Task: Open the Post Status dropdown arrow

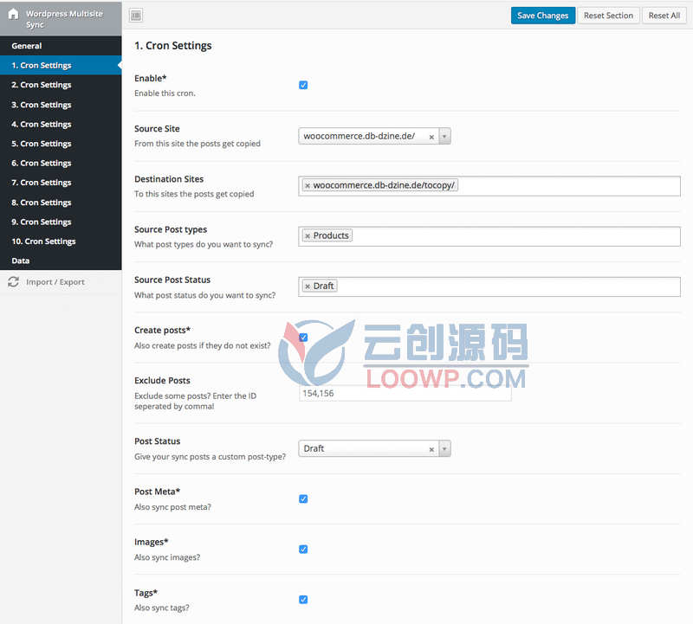Action: coord(444,448)
